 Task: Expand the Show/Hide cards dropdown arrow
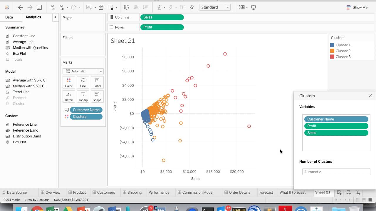[247, 8]
